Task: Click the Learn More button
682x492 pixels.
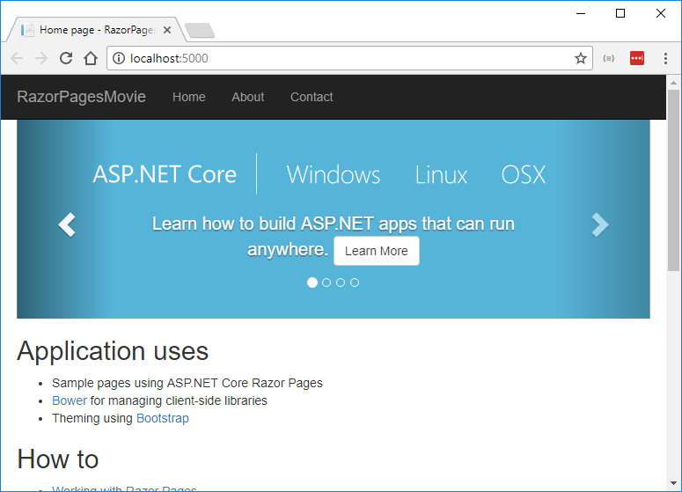Action: (x=376, y=251)
